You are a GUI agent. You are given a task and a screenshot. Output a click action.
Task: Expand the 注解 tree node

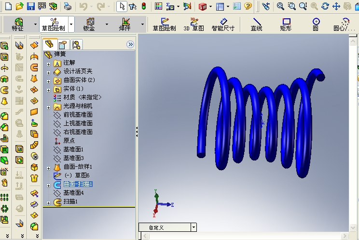pyautogui.click(x=48, y=64)
